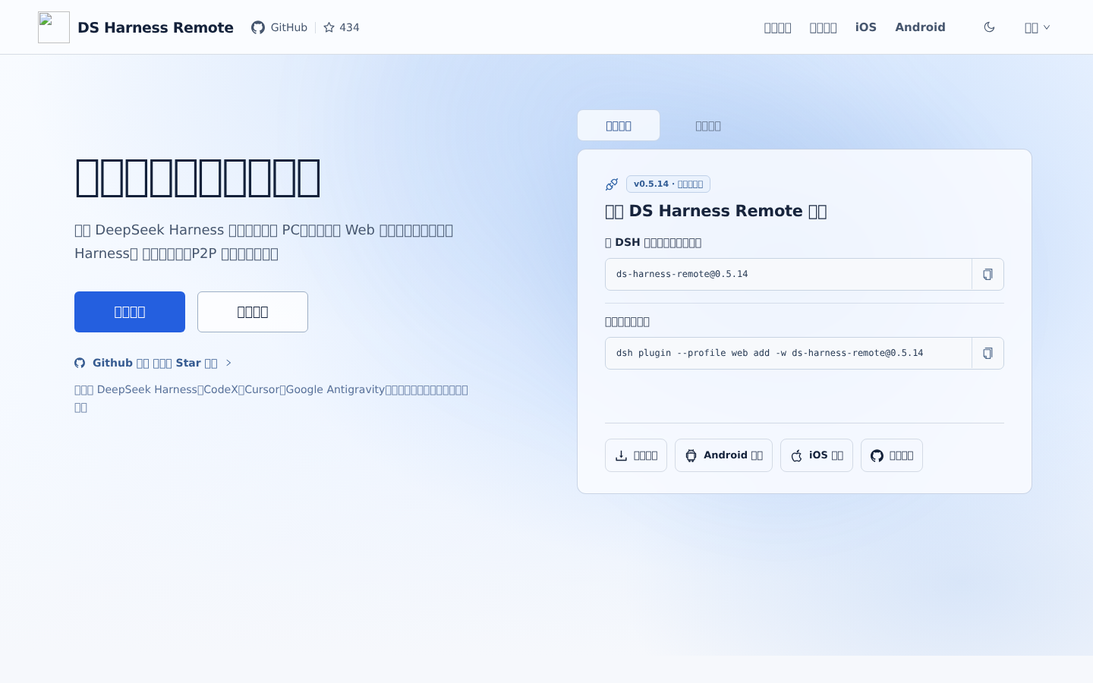Click the star icon beside 434
This screenshot has height=683, width=1093.
[329, 27]
